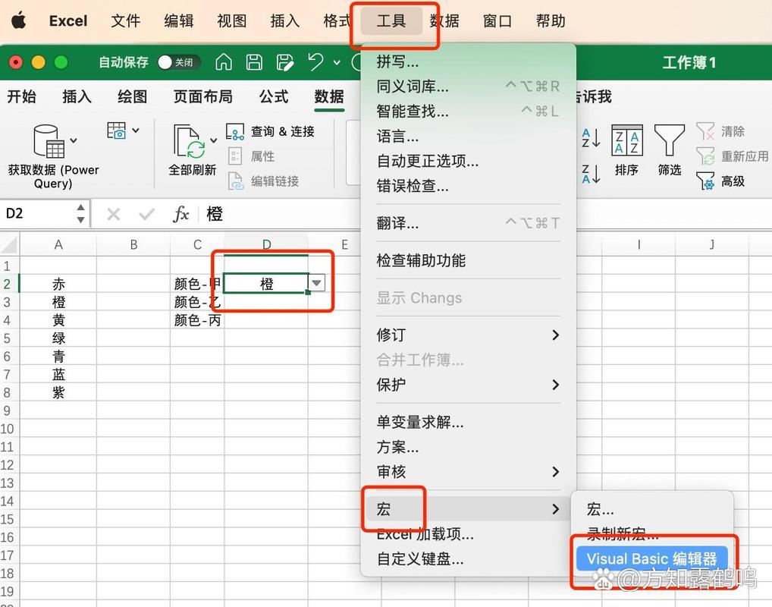Expand the 全部刷新 dropdown arrow
772x607 pixels.
tap(213, 140)
